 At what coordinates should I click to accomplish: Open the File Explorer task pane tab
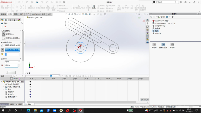(147, 27)
